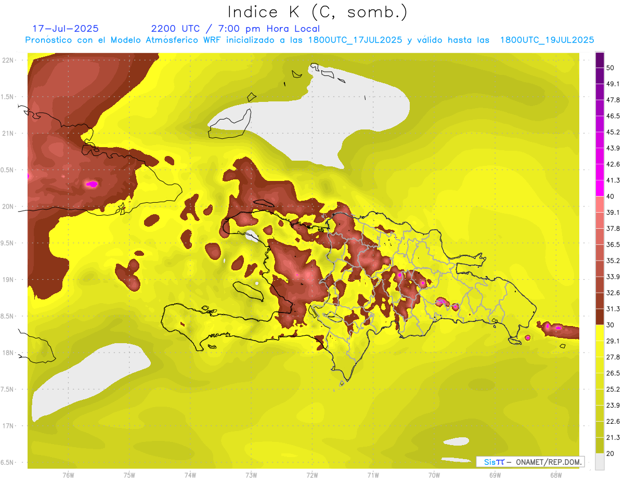The image size is (624, 482).
Task: Click the 6.5N latitude label
Action: pyautogui.click(x=8, y=463)
